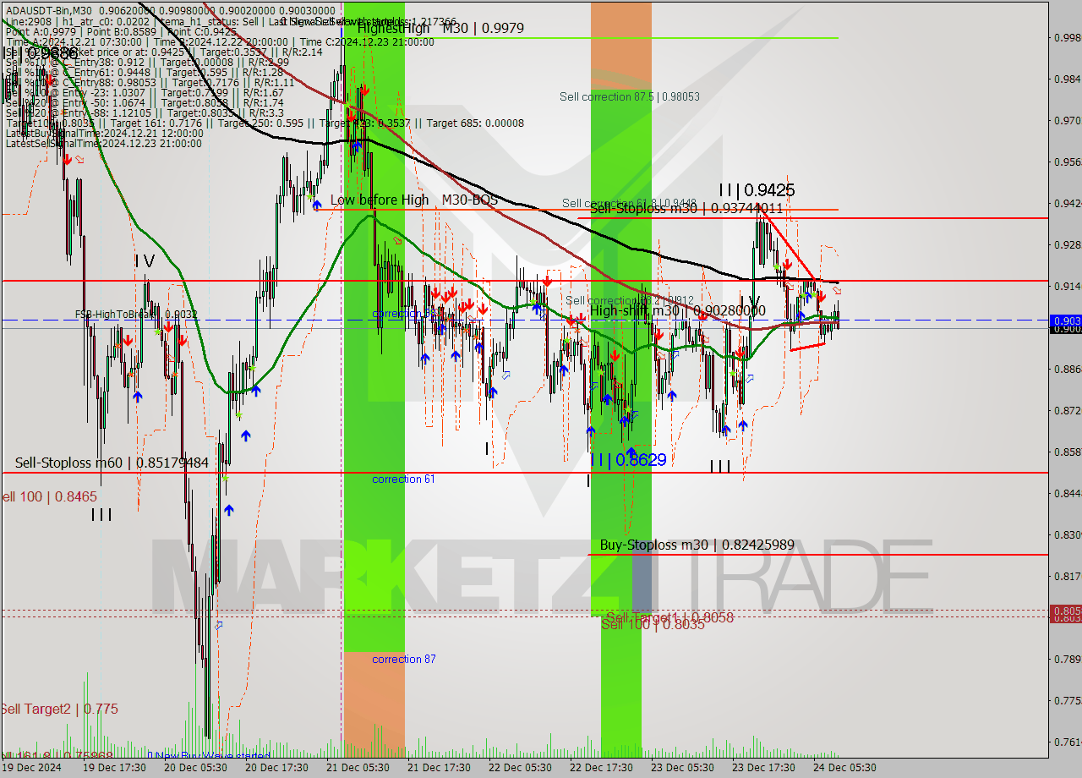Click the 20 Dec 05:30 time label
This screenshot has height=778, width=1082.
coord(194,768)
